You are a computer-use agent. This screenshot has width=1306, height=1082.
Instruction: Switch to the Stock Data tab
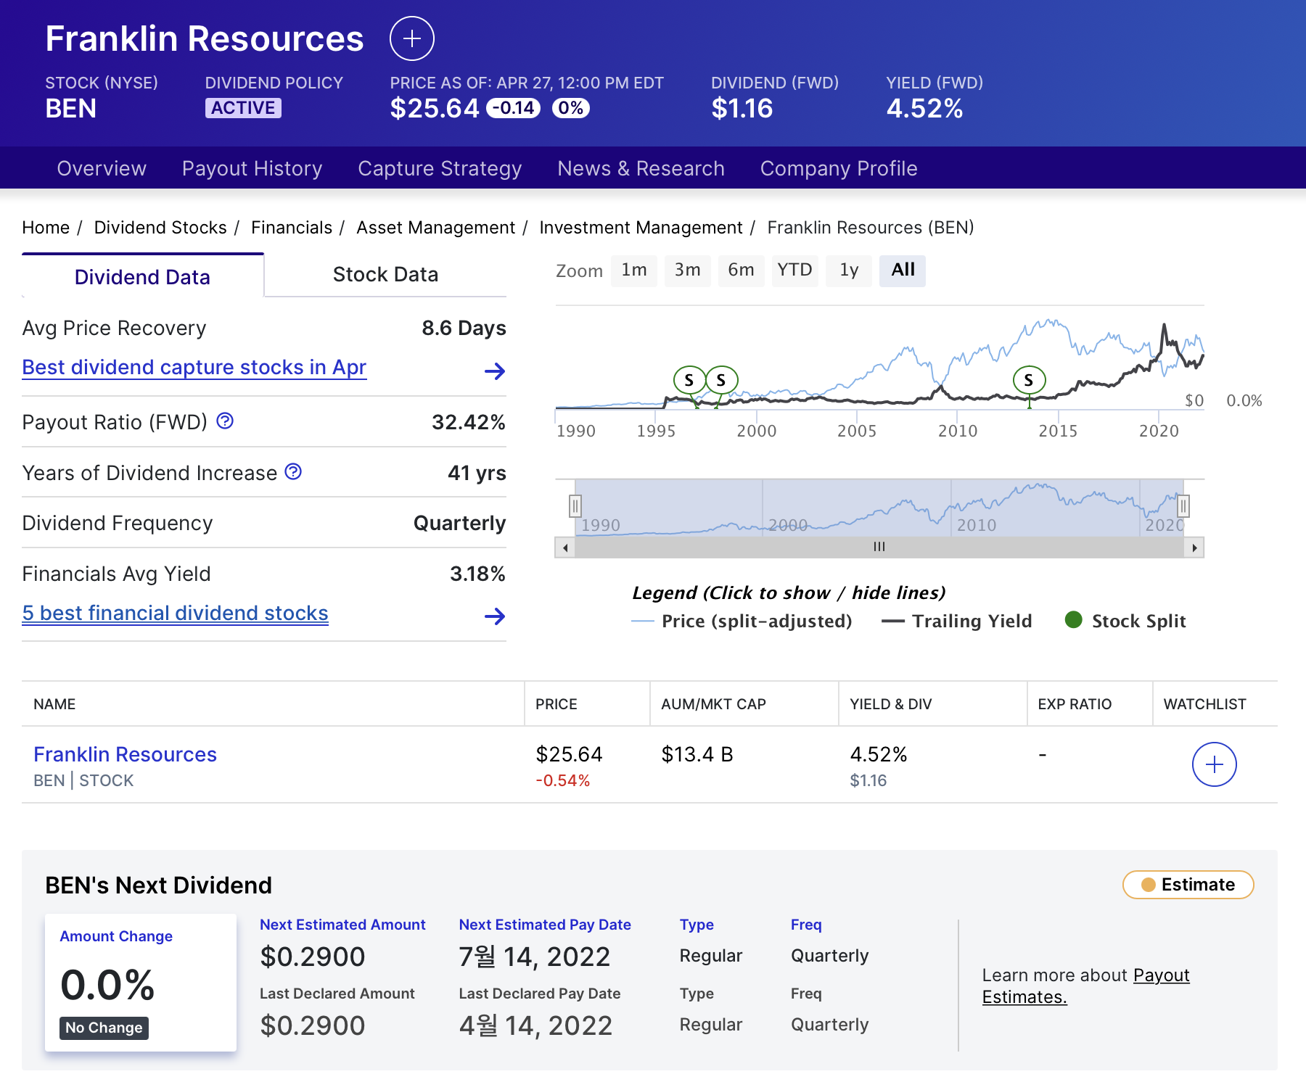[385, 275]
